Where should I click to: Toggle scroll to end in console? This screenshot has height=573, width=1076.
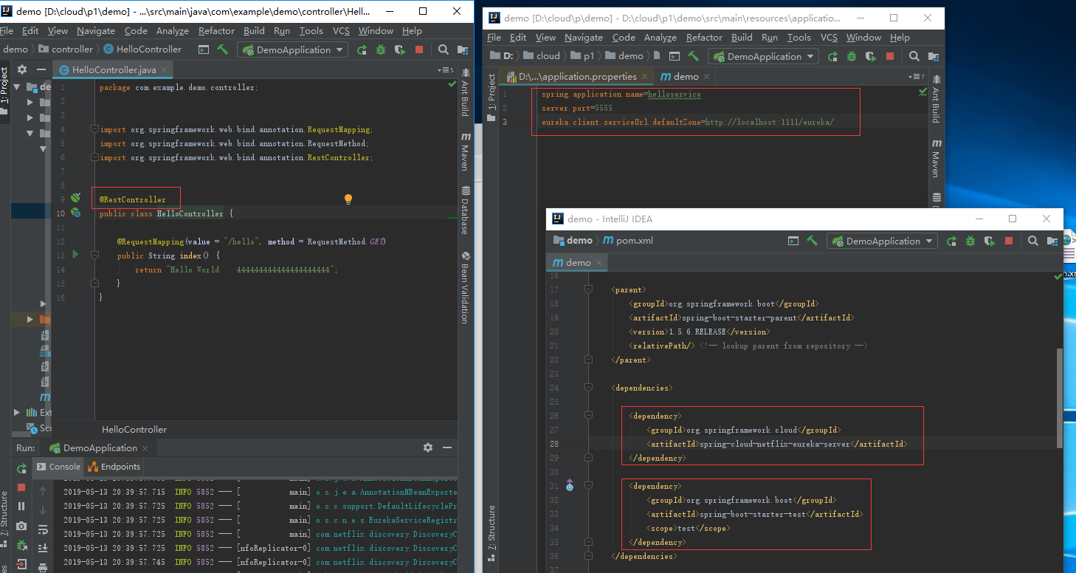43,547
